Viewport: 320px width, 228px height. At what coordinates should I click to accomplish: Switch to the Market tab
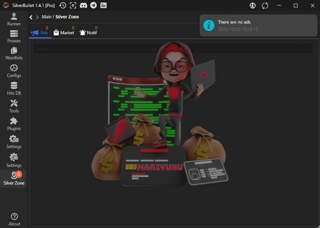64,33
